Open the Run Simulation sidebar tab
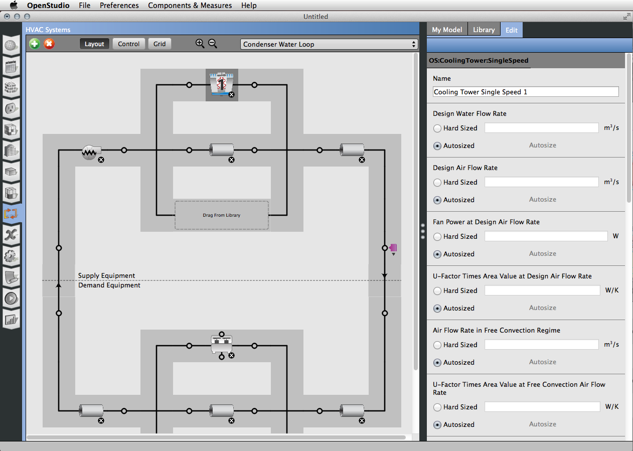 [11, 298]
